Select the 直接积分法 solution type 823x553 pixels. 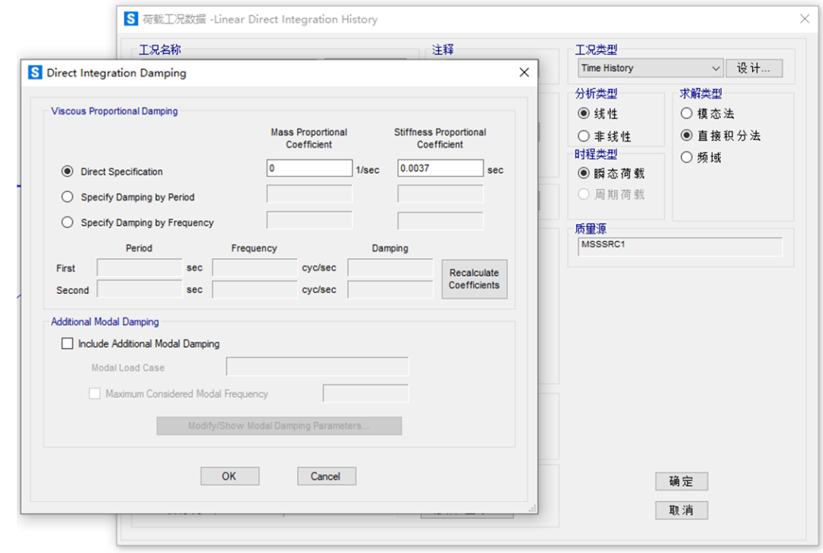(686, 136)
